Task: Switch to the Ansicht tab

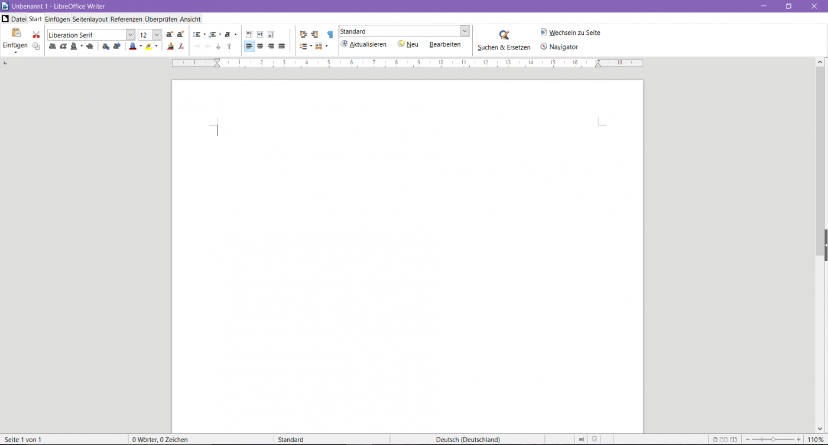Action: pos(190,19)
